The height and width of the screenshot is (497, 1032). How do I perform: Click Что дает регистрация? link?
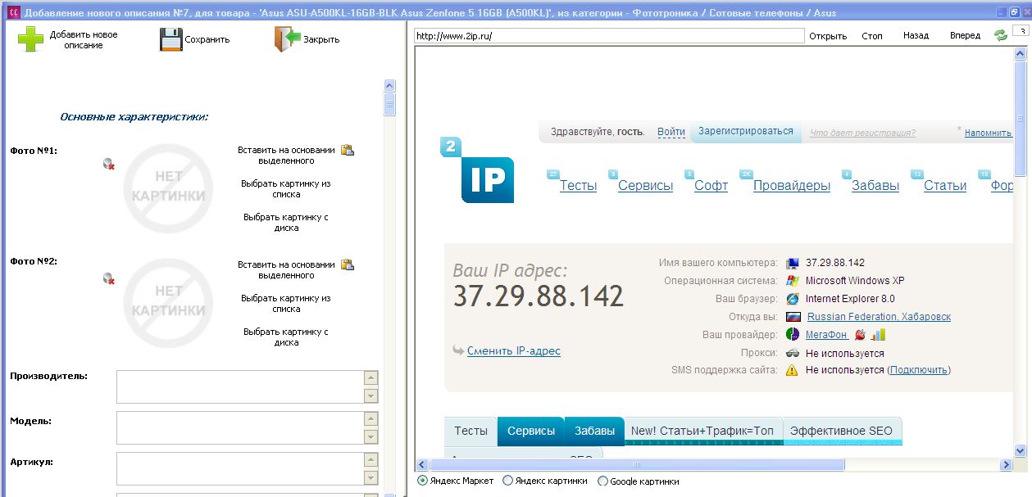click(862, 133)
